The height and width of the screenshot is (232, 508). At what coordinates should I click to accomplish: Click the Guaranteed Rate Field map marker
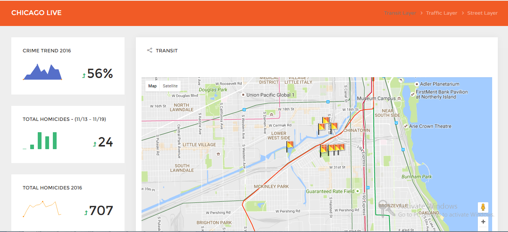[358, 191]
